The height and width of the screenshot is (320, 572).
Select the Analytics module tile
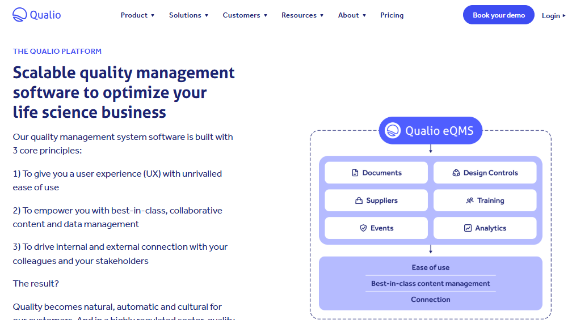(485, 228)
